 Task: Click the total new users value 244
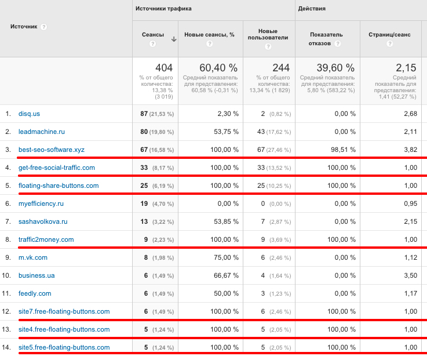click(x=281, y=68)
